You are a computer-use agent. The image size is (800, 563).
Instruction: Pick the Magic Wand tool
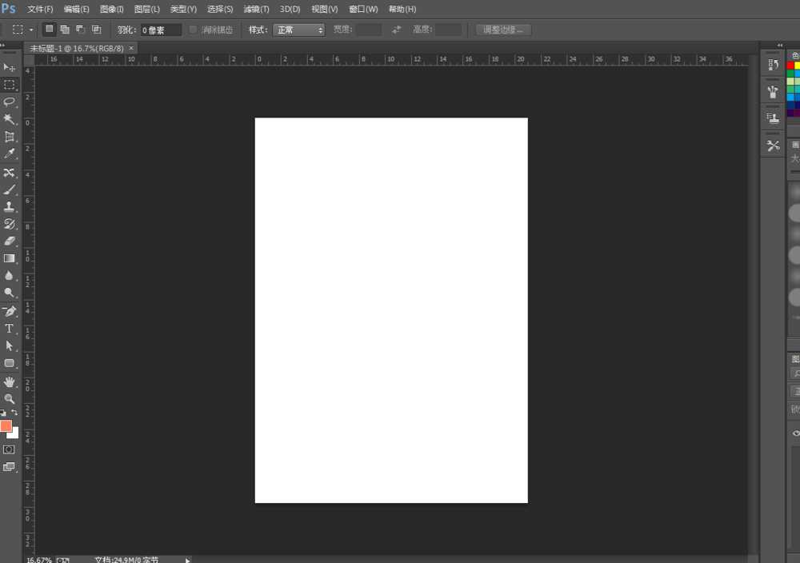10,119
